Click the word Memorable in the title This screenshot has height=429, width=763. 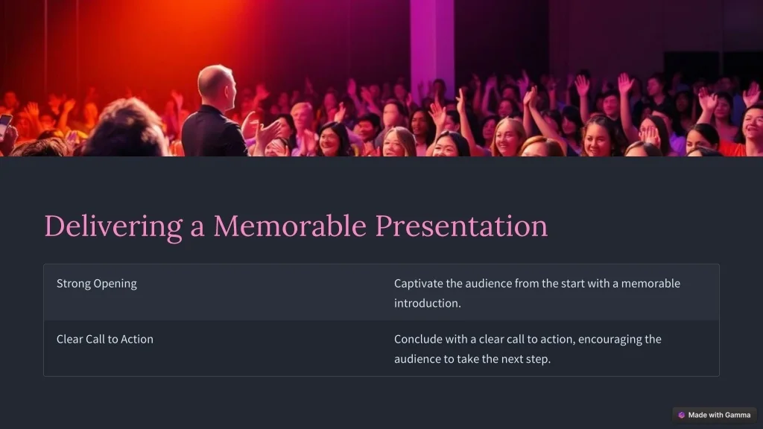click(290, 226)
